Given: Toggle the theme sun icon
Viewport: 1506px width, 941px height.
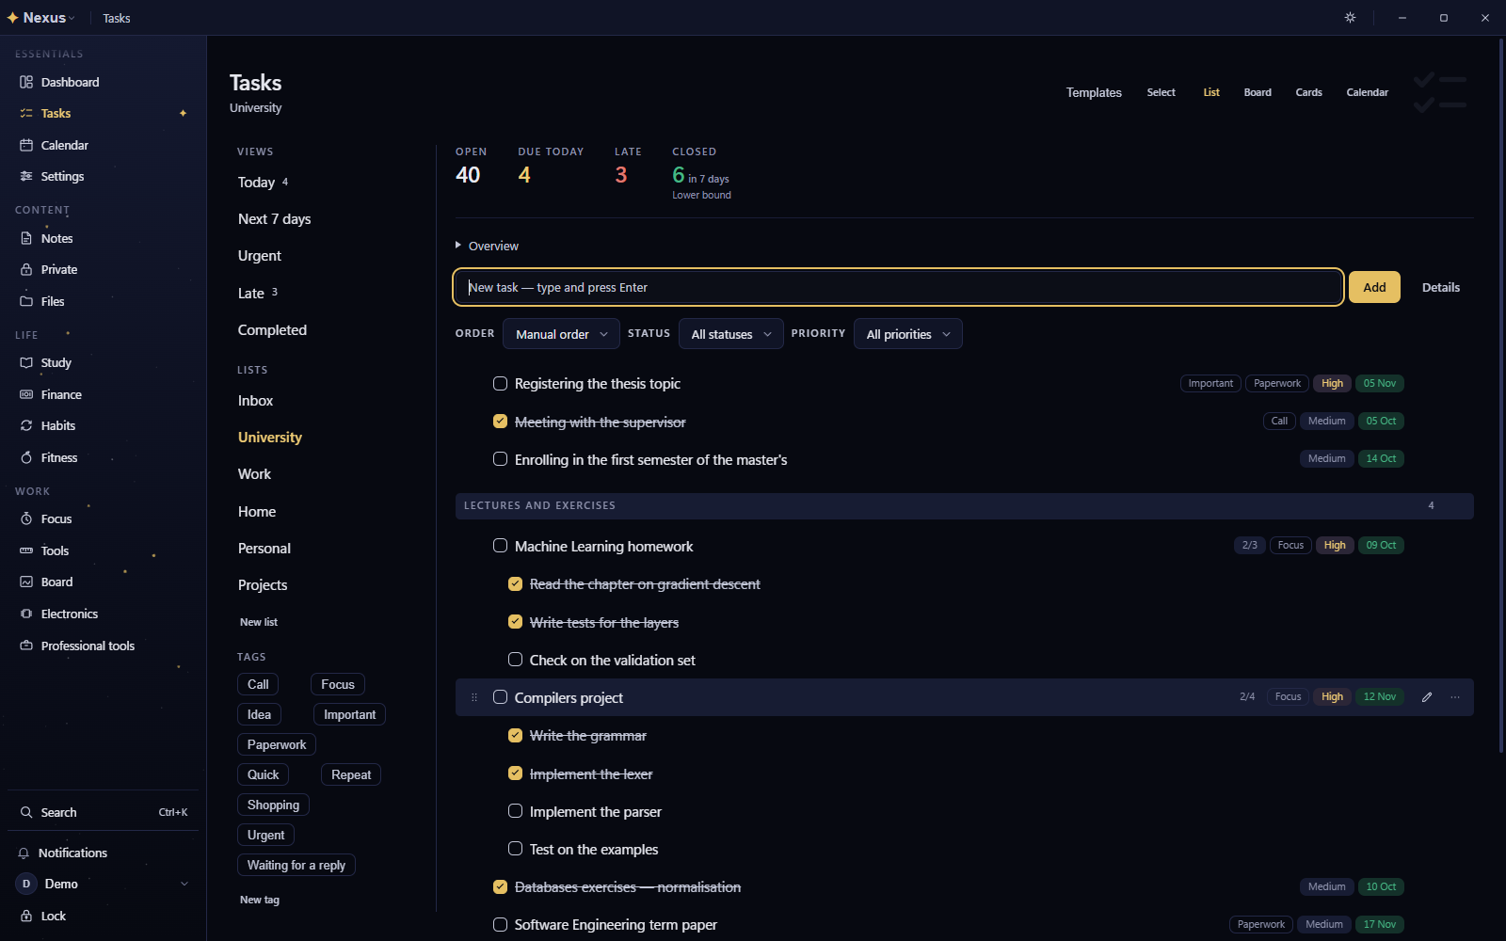Looking at the screenshot, I should point(1350,18).
